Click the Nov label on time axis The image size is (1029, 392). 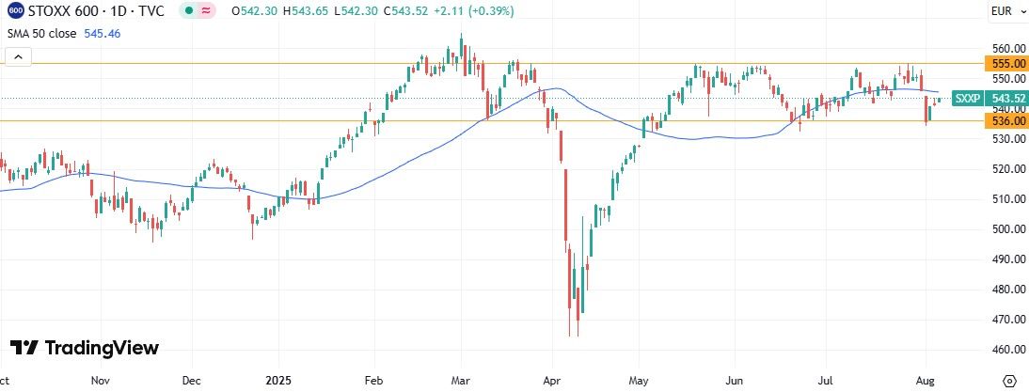pyautogui.click(x=100, y=382)
